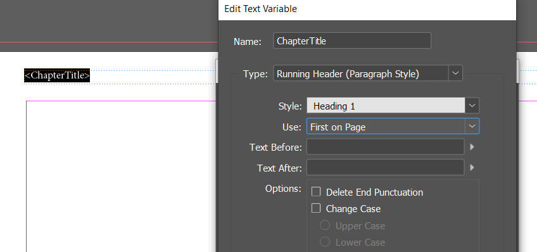Select the Lower Case radio button
Image resolution: width=537 pixels, height=252 pixels.
click(x=325, y=242)
